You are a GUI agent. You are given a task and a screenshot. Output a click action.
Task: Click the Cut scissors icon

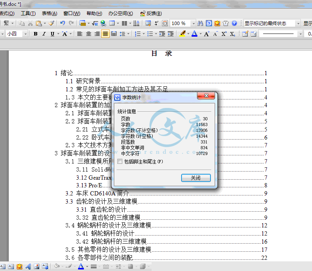[30, 24]
